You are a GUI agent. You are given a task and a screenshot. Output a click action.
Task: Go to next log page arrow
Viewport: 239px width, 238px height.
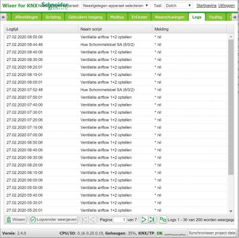pos(143,219)
